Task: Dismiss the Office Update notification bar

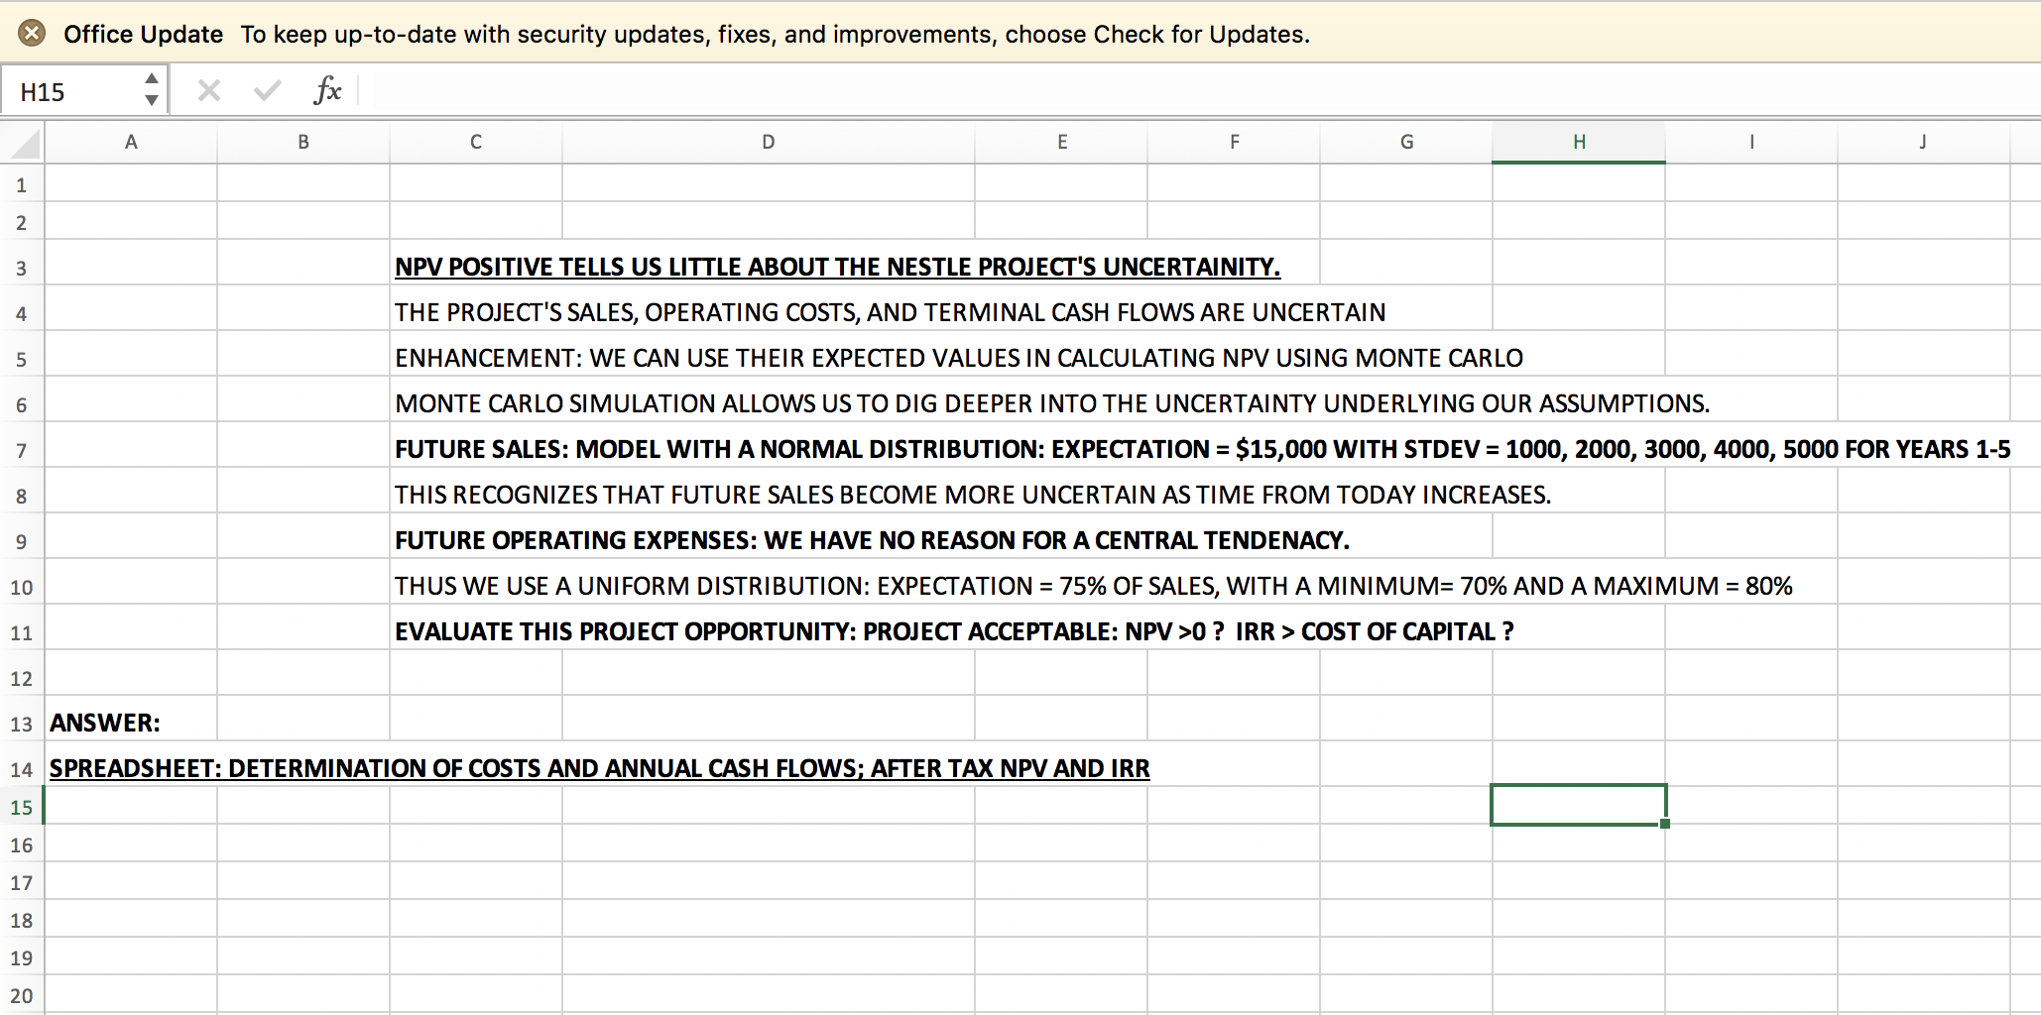Action: pos(32,34)
